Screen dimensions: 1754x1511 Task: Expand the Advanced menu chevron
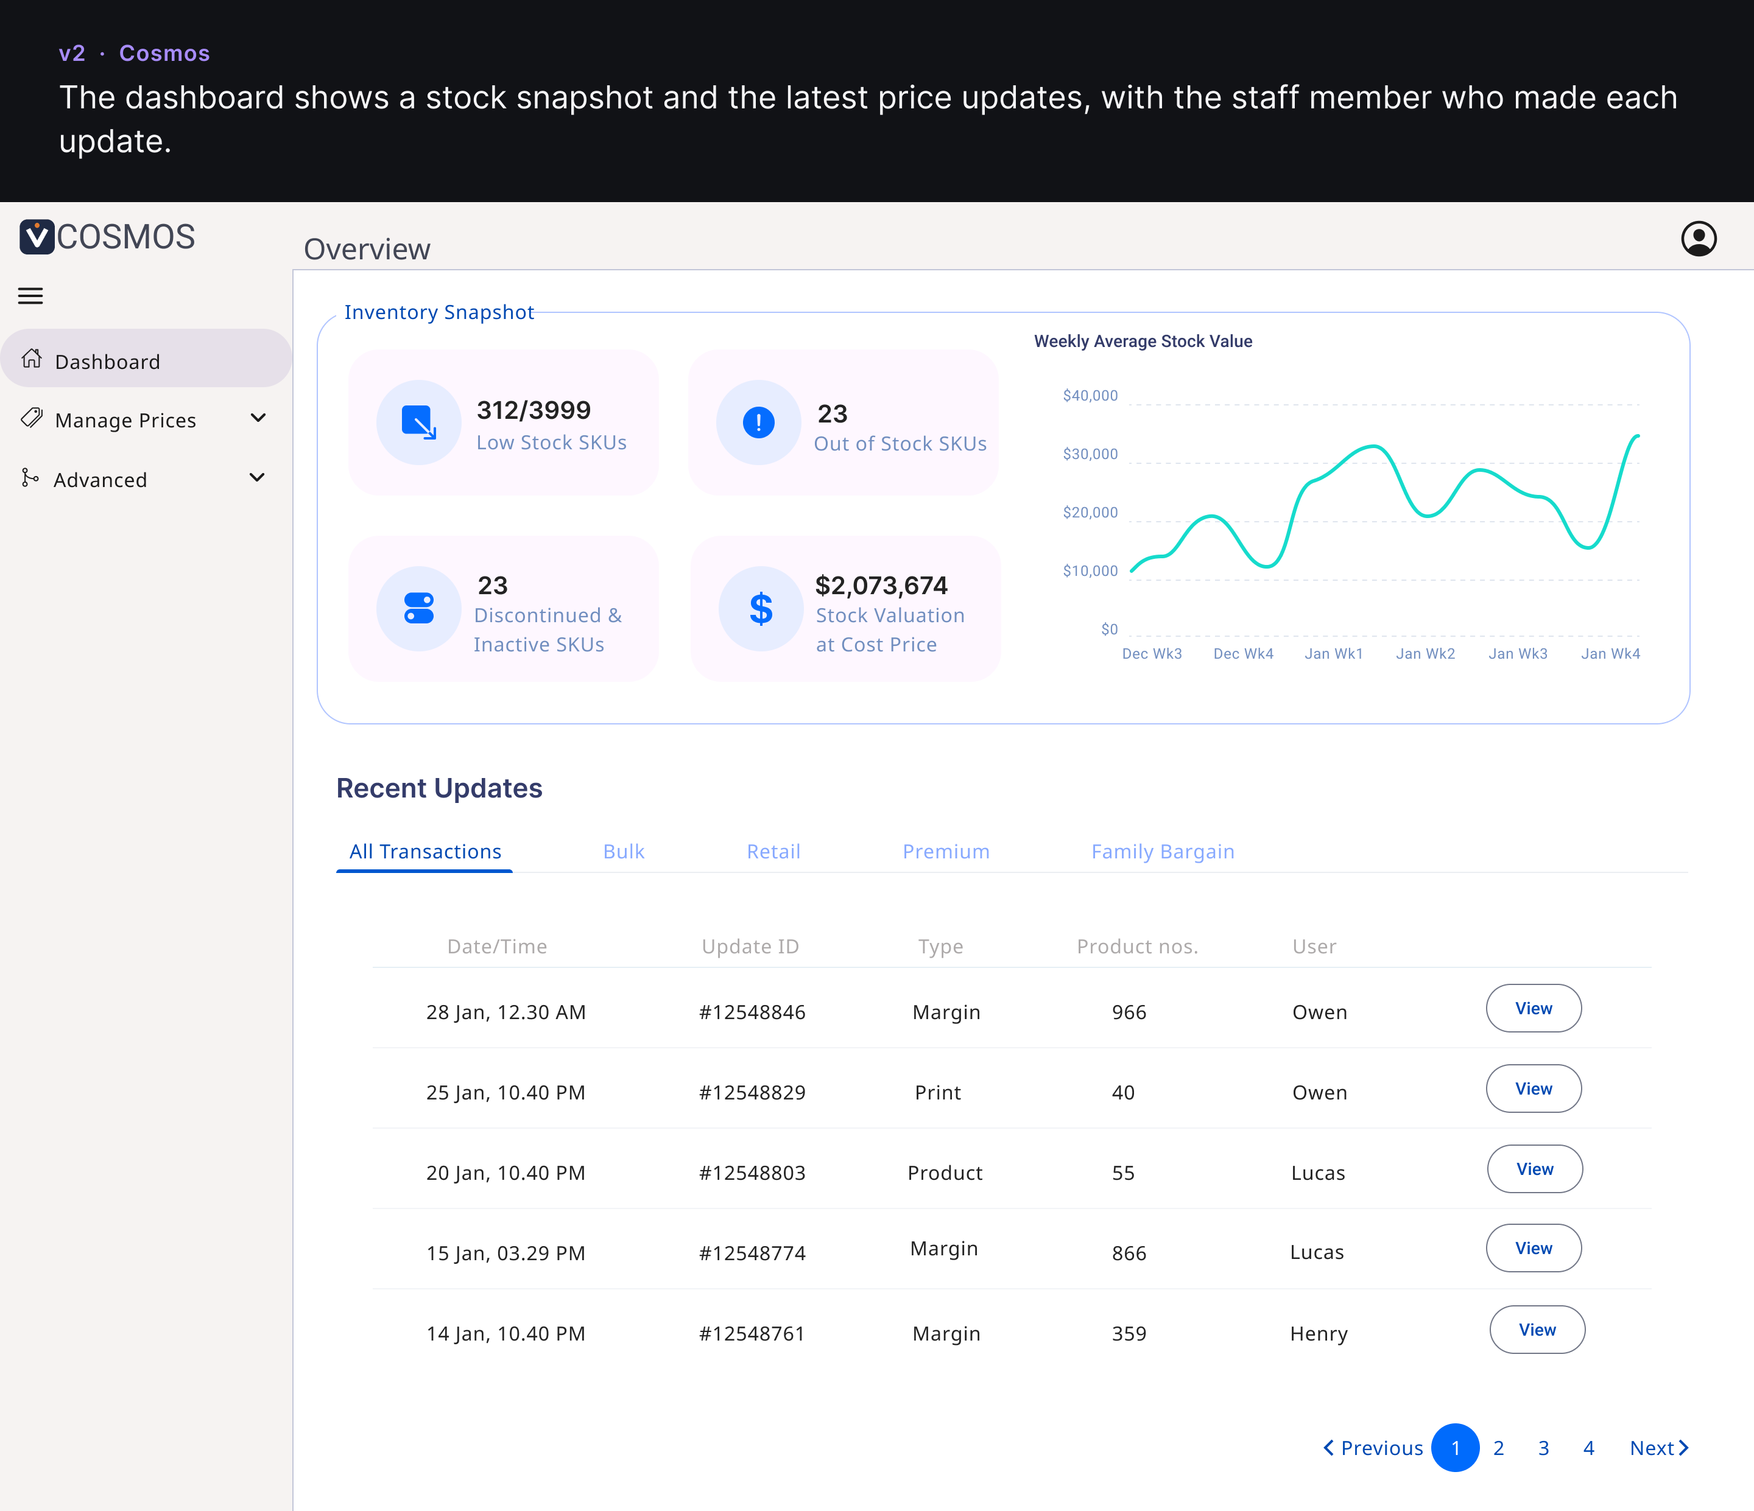258,478
